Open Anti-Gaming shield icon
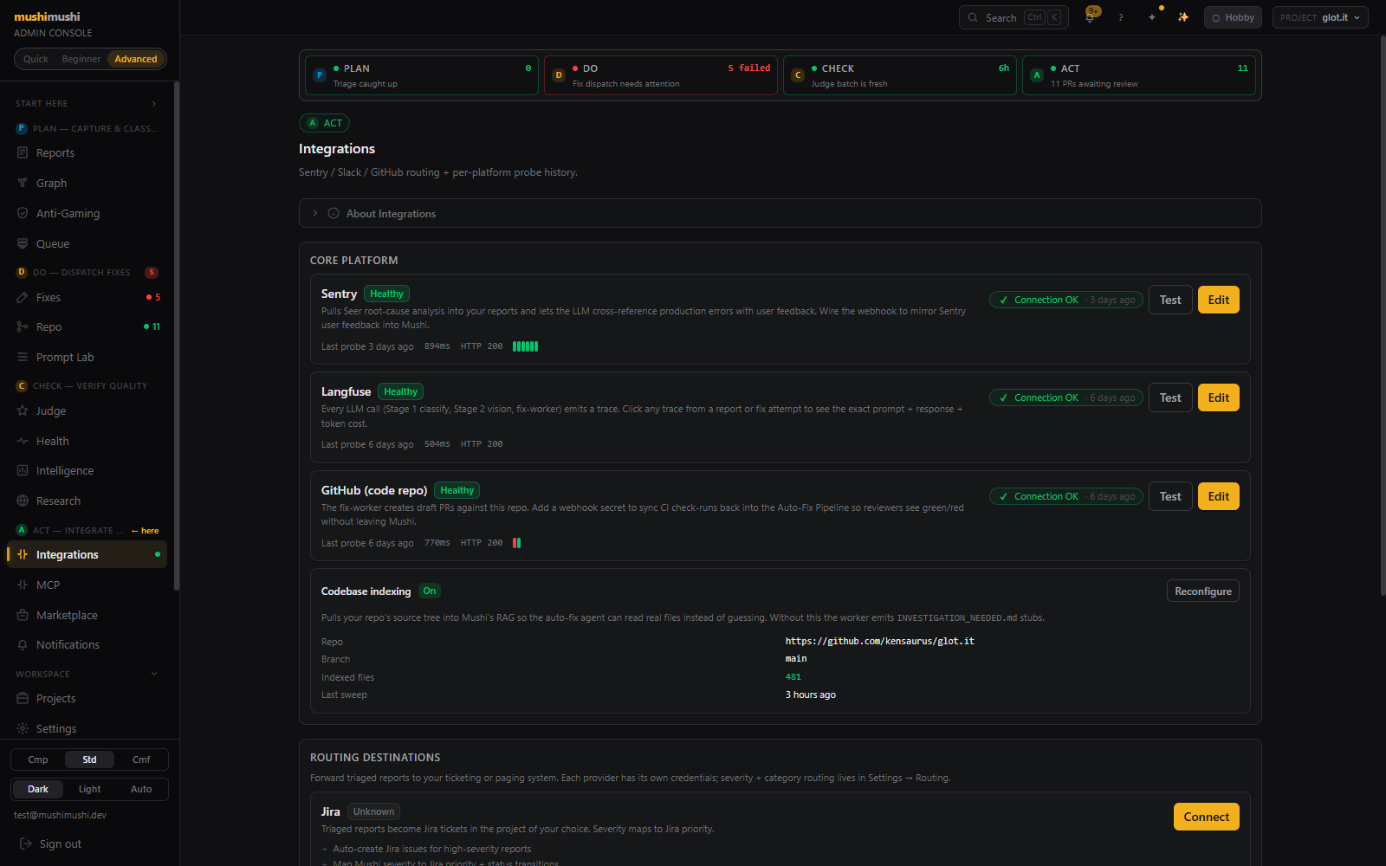Image resolution: width=1386 pixels, height=866 pixels. point(23,213)
